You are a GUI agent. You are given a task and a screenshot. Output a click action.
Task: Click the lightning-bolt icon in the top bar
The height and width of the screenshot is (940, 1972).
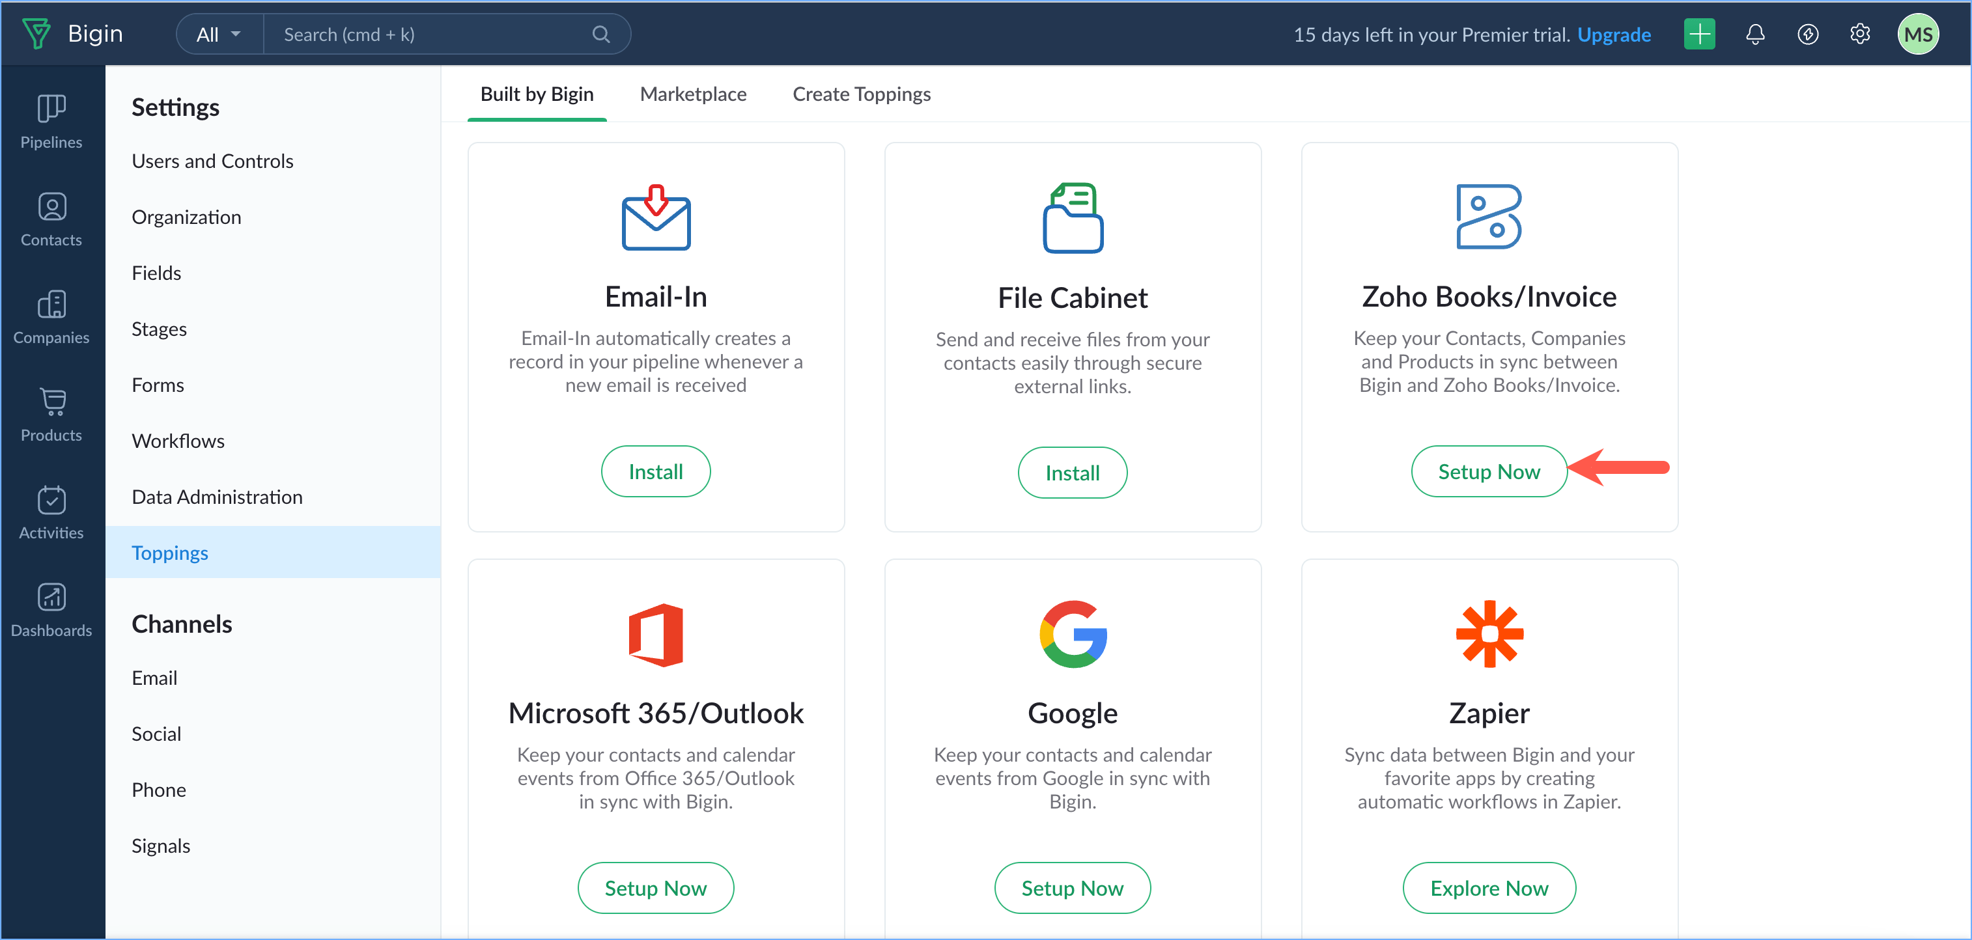pos(1807,35)
